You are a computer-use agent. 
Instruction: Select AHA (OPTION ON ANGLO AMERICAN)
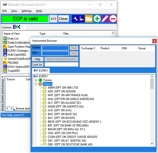pyautogui.click(x=71, y=99)
